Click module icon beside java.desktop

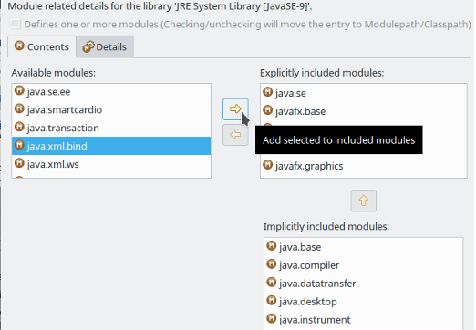(x=271, y=301)
